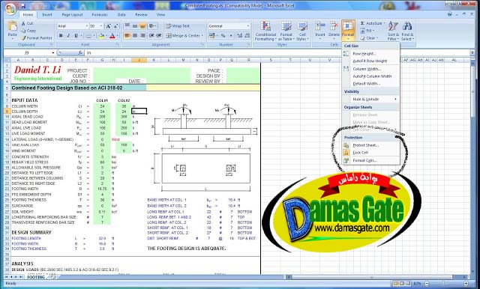Select the FOOTING sheet tab
Viewport: 480px width, 289px height.
coord(36,277)
